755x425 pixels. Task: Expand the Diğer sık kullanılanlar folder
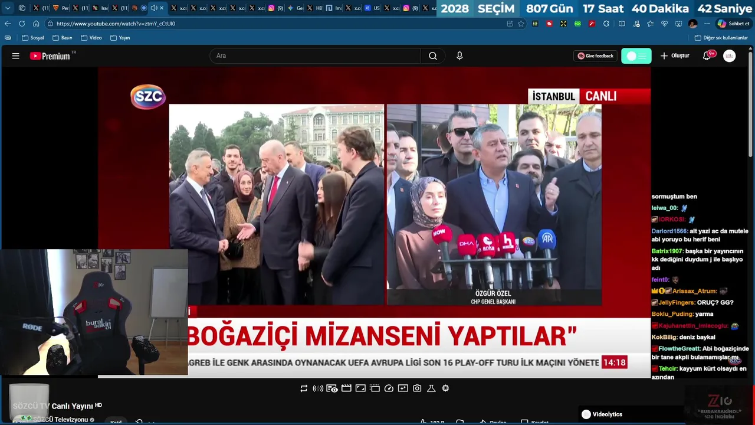point(721,38)
